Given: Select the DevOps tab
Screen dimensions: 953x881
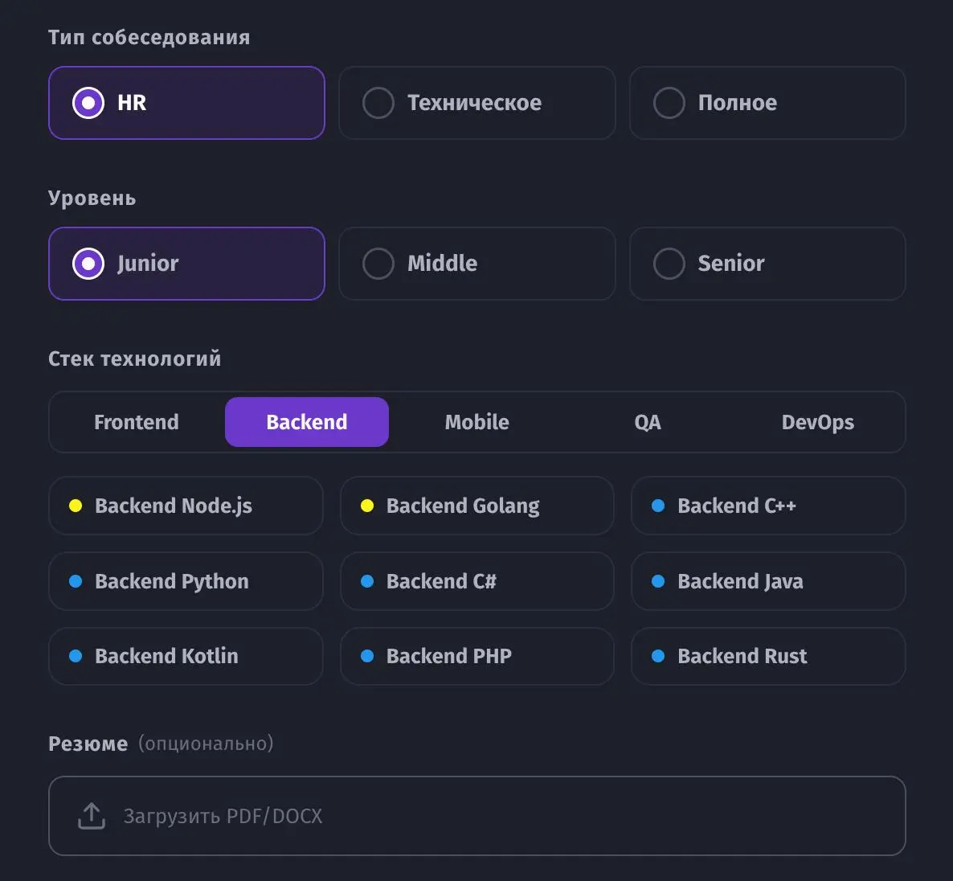Looking at the screenshot, I should 817,422.
